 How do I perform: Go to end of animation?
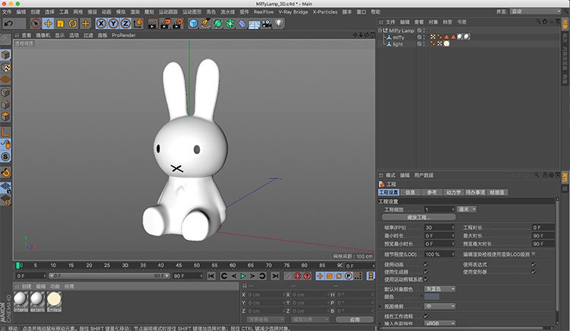tap(275, 276)
